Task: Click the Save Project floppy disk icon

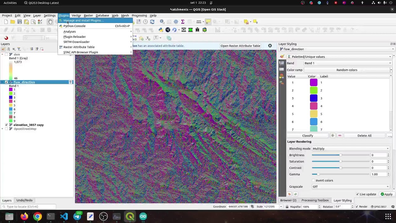Action: point(19,22)
